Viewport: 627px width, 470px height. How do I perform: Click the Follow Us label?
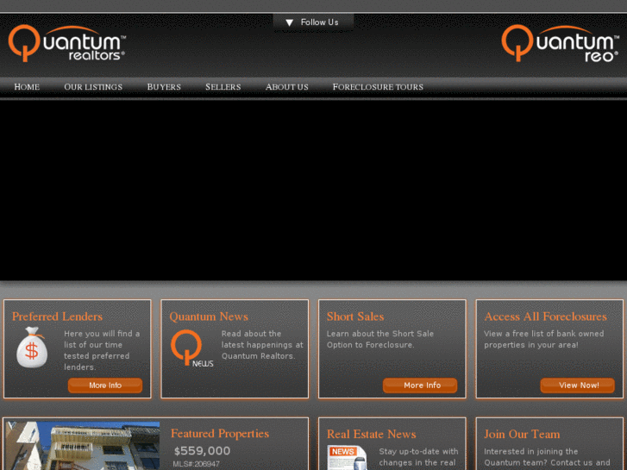pos(319,22)
